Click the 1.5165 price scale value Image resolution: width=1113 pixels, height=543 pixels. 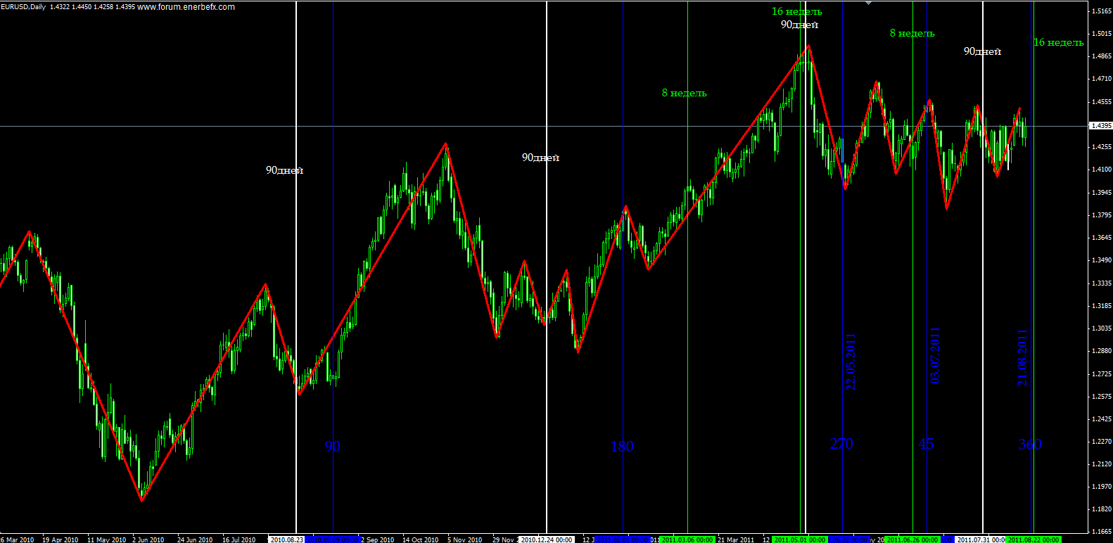1101,11
